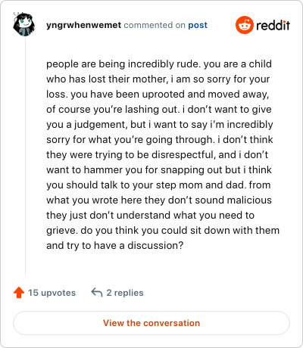Click the last line "and try to have a discussion?"
The width and height of the screenshot is (303, 348).
(x=114, y=245)
